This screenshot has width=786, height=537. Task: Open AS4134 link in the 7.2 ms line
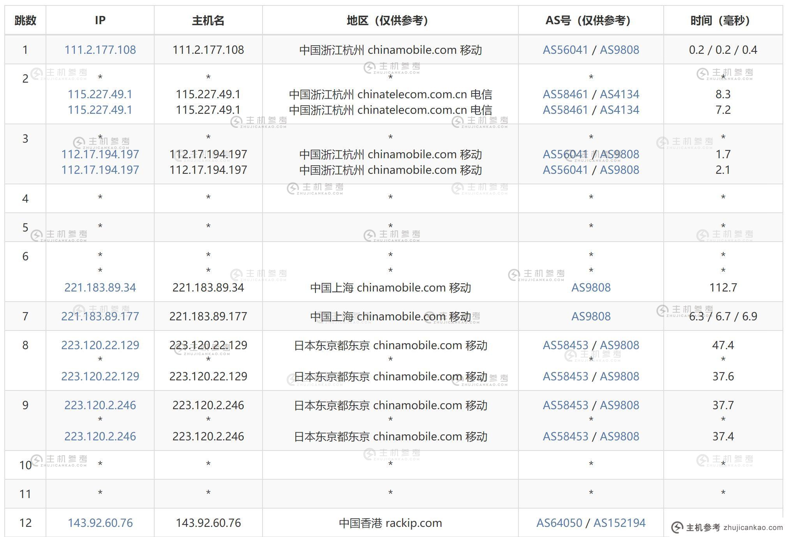click(x=619, y=110)
